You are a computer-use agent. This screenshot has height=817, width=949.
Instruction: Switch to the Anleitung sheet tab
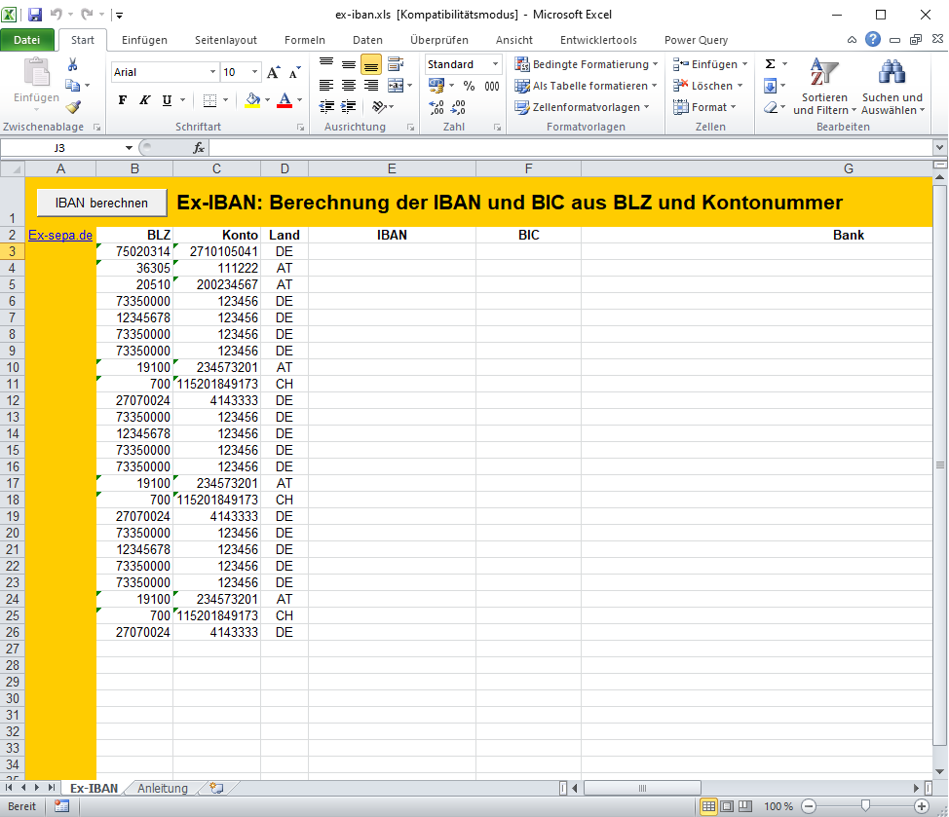point(162,788)
